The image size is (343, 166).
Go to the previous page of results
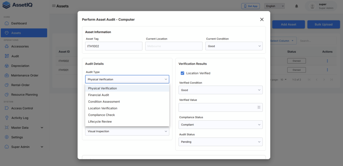pos(317,80)
